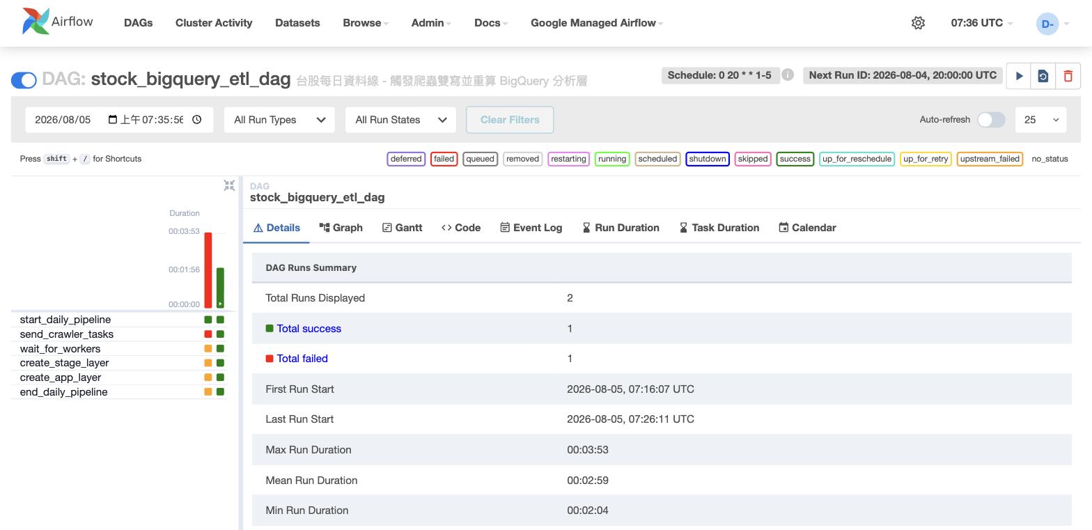Expand the Admin menu
This screenshot has height=530, width=1092.
click(x=431, y=23)
